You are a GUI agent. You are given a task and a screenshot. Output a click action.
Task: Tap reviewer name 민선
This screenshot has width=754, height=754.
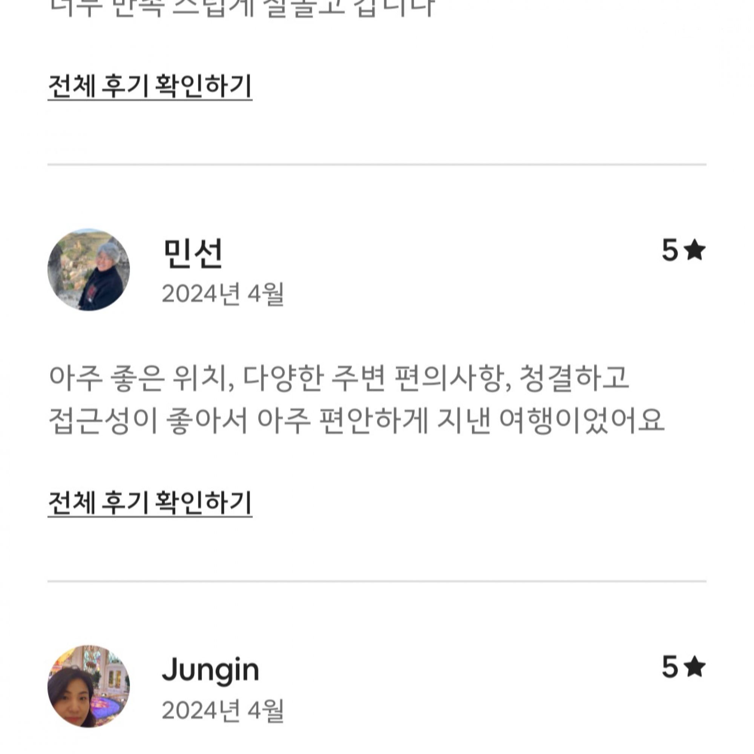[x=193, y=254]
